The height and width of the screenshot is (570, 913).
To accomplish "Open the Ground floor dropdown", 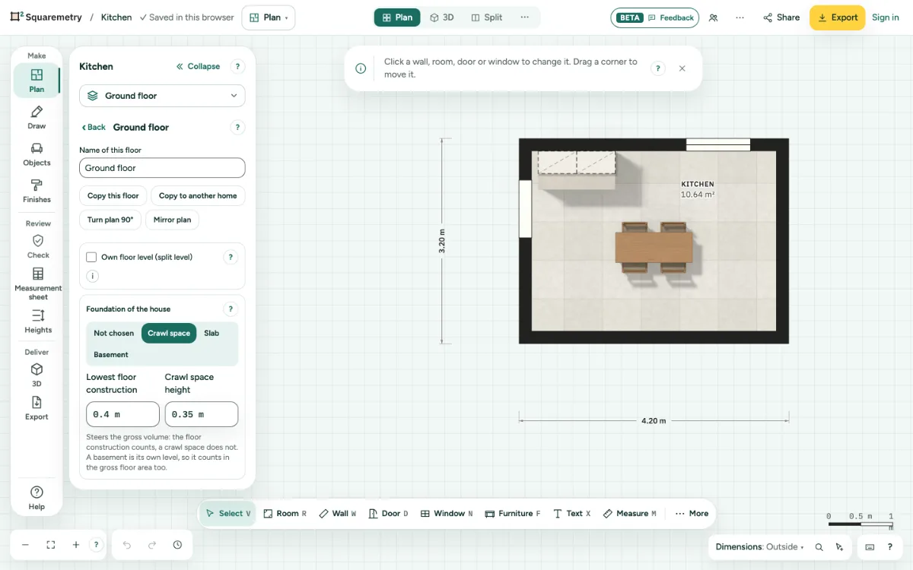I will coord(162,96).
